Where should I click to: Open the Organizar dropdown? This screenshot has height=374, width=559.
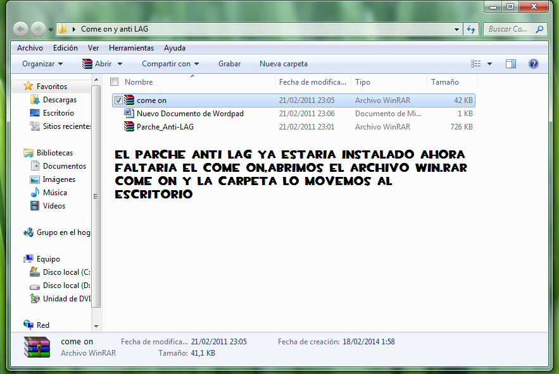coord(42,63)
